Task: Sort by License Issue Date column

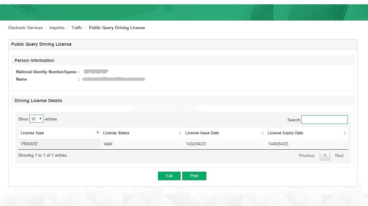Action: pyautogui.click(x=224, y=133)
